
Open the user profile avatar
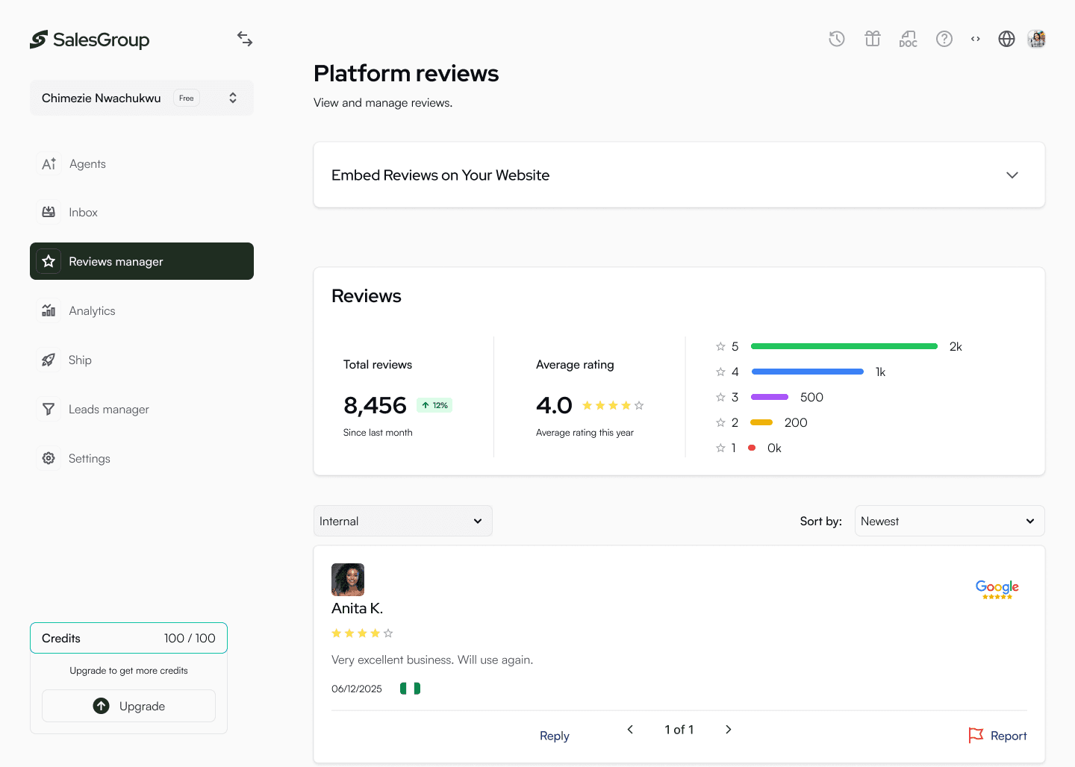click(1036, 39)
